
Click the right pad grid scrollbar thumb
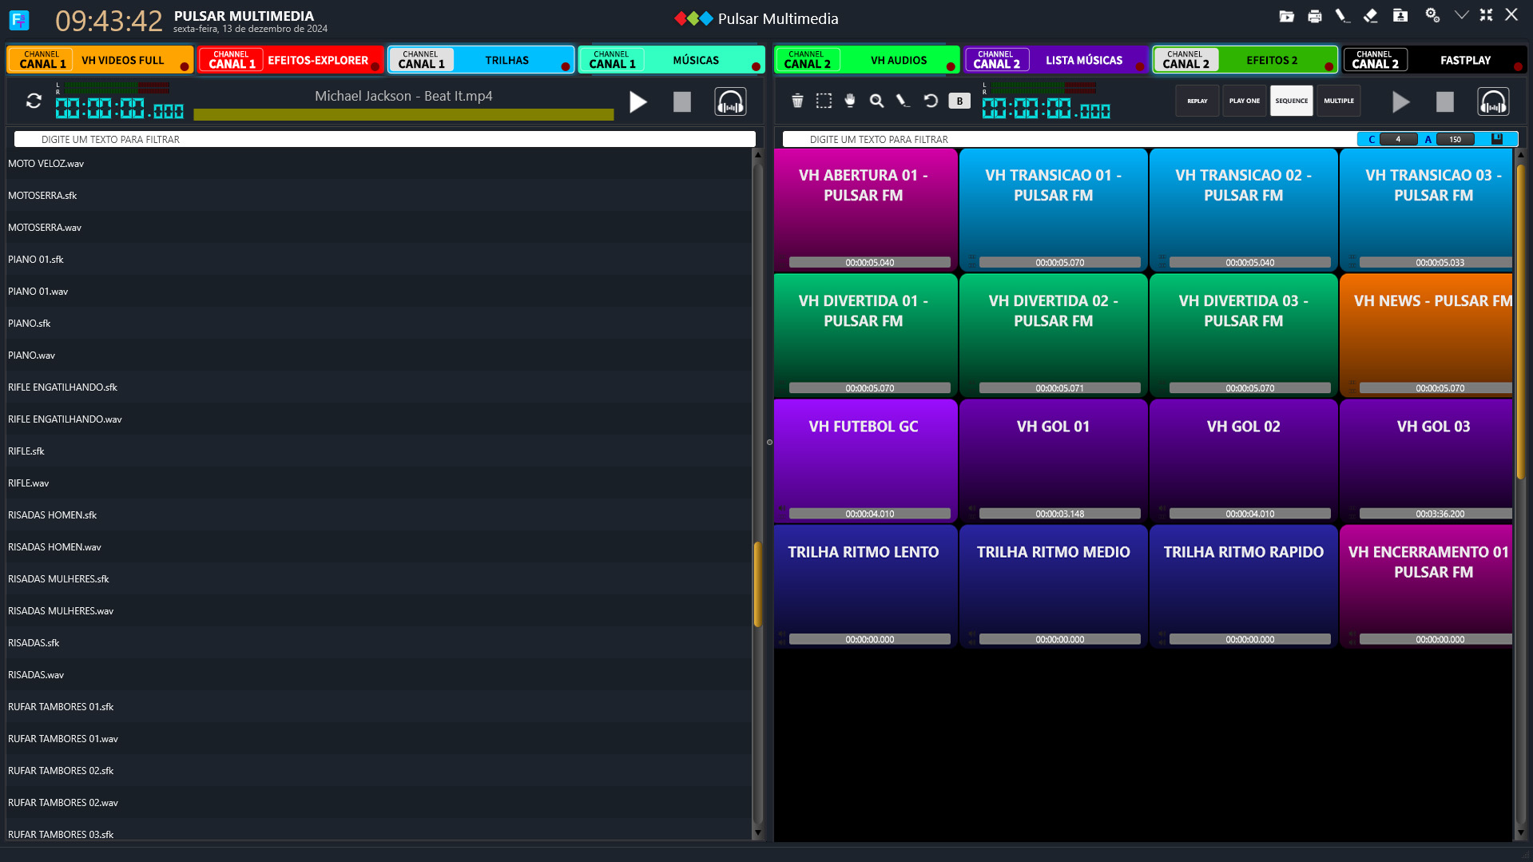pyautogui.click(x=1521, y=322)
